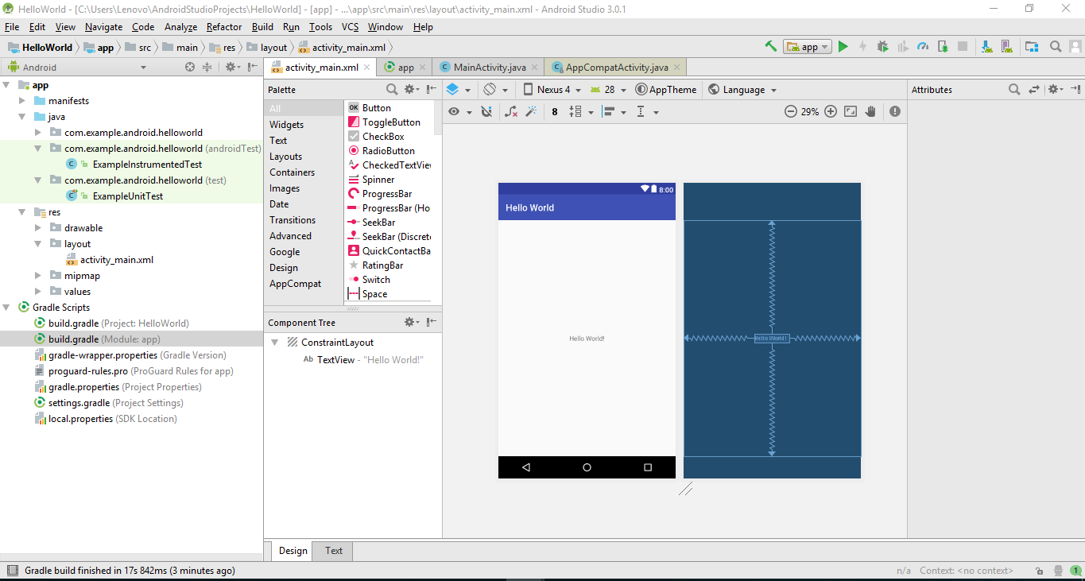The height and width of the screenshot is (581, 1085).
Task: Open the SDK Manager icon
Action: (x=987, y=46)
